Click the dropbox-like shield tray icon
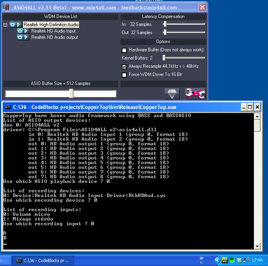The image size is (268, 266). click(239, 261)
